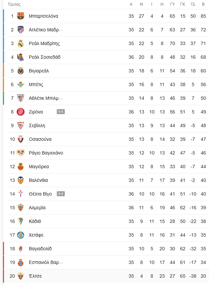Click the Β points column header
This screenshot has height=285, width=209.
[x=203, y=4]
